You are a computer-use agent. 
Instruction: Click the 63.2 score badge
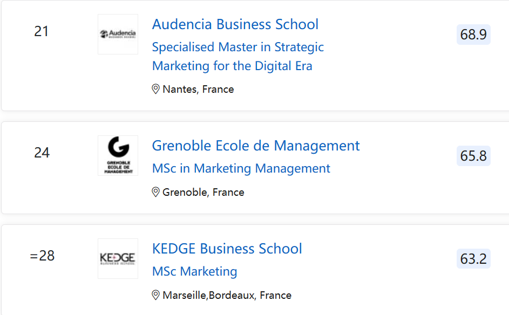point(473,258)
